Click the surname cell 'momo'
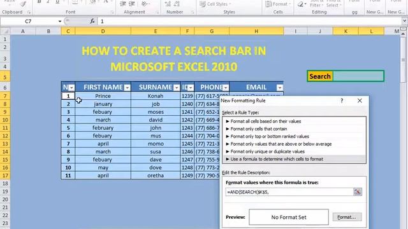 click(x=156, y=144)
